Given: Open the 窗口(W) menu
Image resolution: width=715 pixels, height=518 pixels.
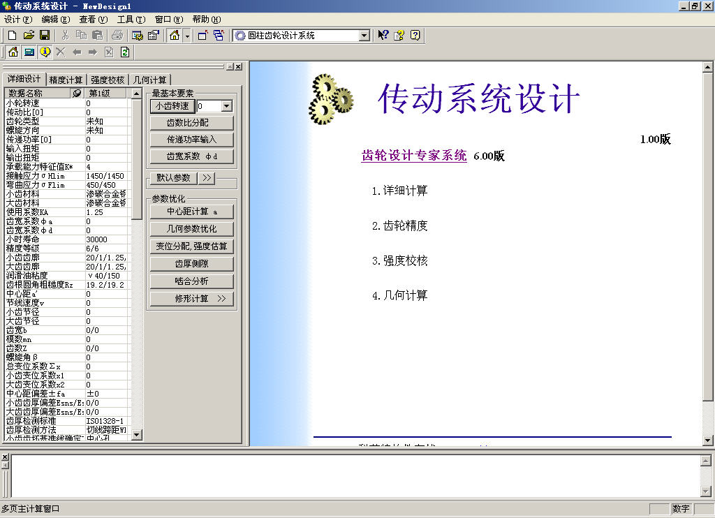Looking at the screenshot, I should coord(169,19).
